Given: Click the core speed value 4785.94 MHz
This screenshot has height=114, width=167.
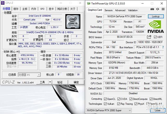Looking at the screenshot, I should [x=27, y=55].
